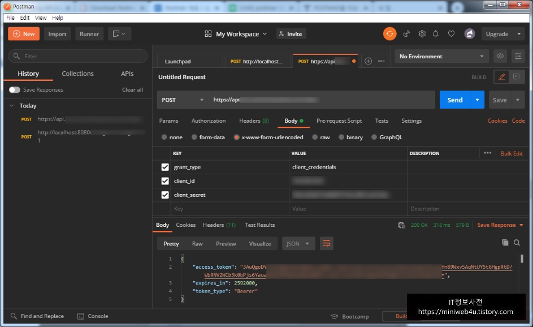Copy response with the copy icon
This screenshot has width=533, height=327.
tap(505, 242)
